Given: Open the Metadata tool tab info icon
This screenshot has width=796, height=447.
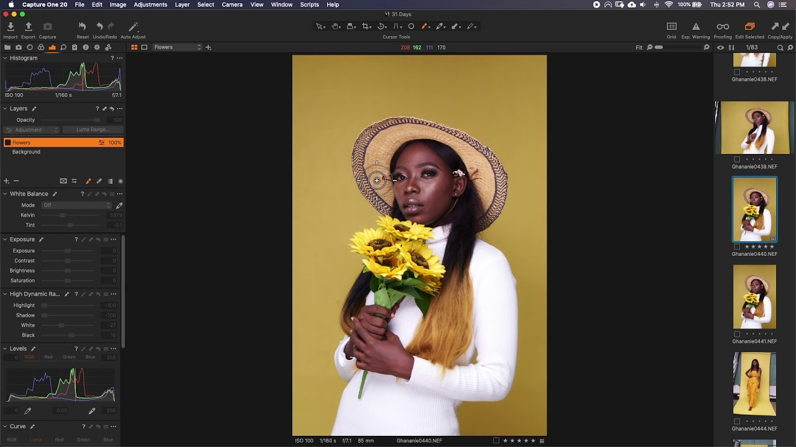Looking at the screenshot, I should (86, 47).
